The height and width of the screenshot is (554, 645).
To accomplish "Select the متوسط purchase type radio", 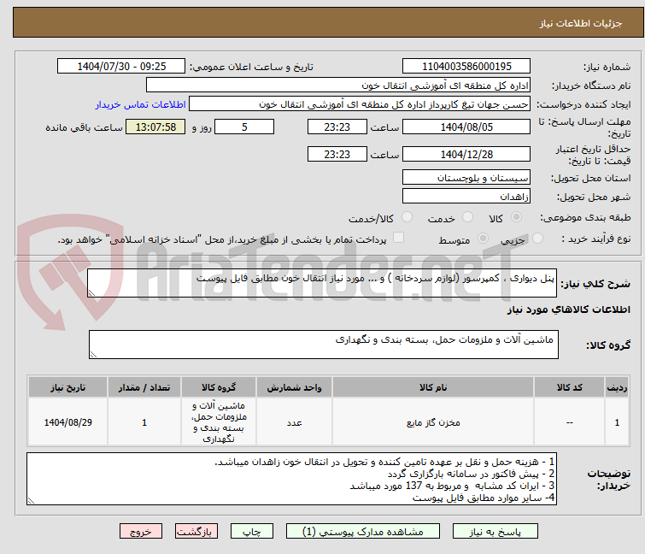I will [483, 239].
